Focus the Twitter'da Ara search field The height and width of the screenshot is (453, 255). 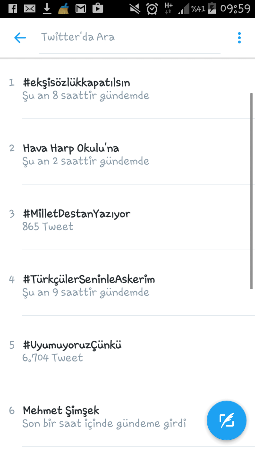(129, 38)
